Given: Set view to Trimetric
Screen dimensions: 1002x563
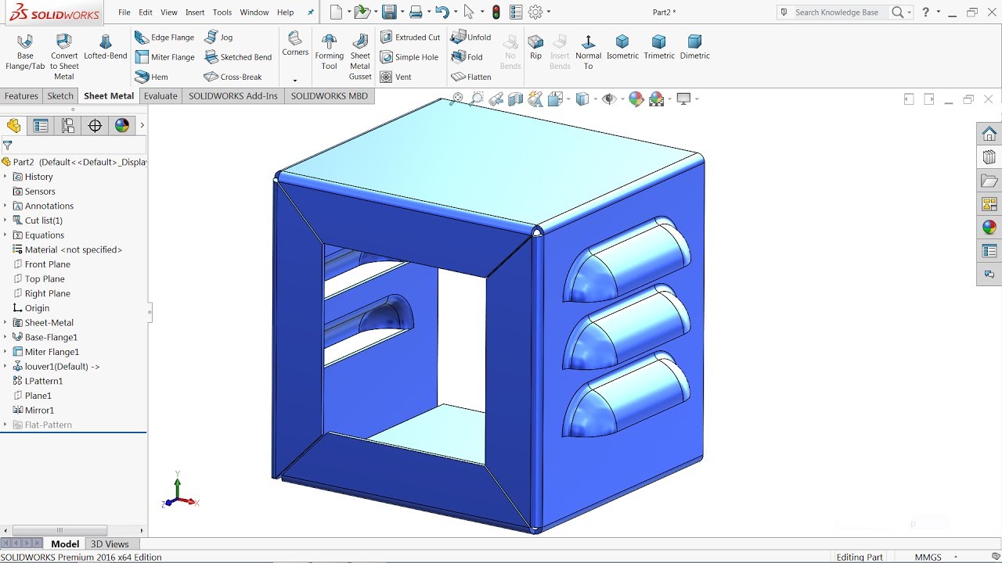Looking at the screenshot, I should pyautogui.click(x=659, y=47).
